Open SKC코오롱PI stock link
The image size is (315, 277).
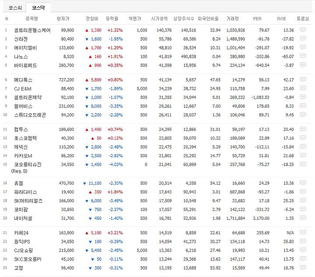[28, 259]
